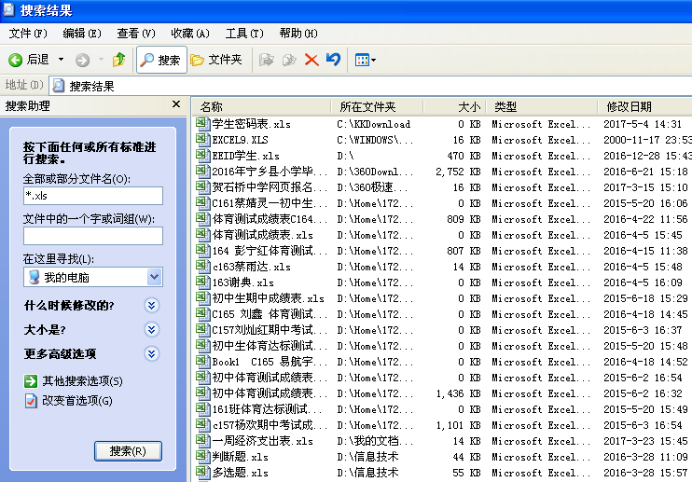Click the 搜索(R) button
The height and width of the screenshot is (482, 692).
[128, 451]
